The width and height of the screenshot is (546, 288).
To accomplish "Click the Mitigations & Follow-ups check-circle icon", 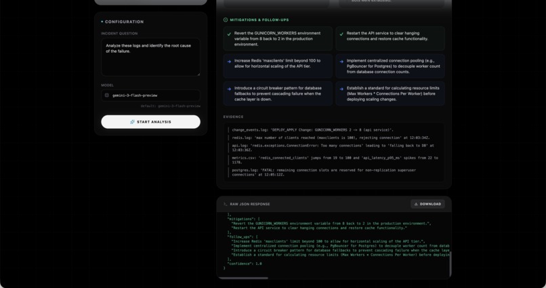I will pos(226,20).
